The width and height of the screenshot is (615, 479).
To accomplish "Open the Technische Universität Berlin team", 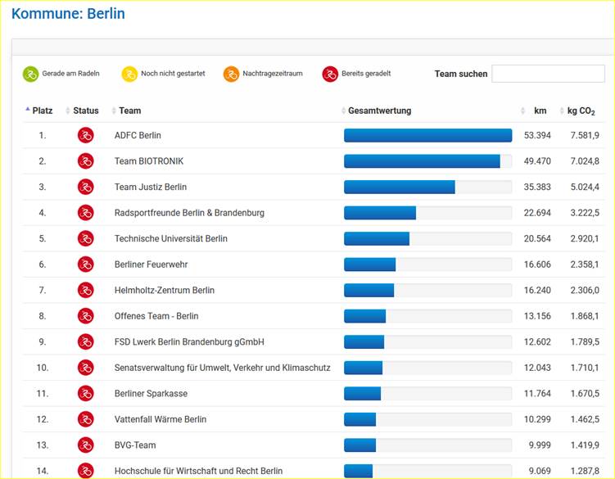I will coord(171,239).
